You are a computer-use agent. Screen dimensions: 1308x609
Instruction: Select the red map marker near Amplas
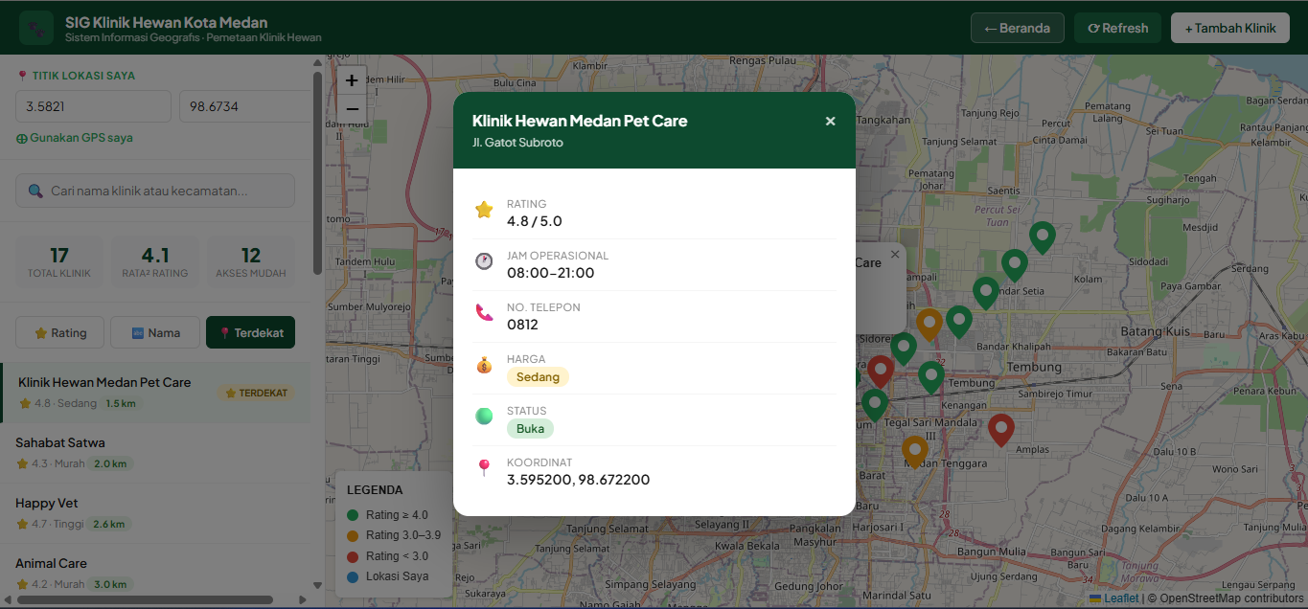coord(1001,430)
